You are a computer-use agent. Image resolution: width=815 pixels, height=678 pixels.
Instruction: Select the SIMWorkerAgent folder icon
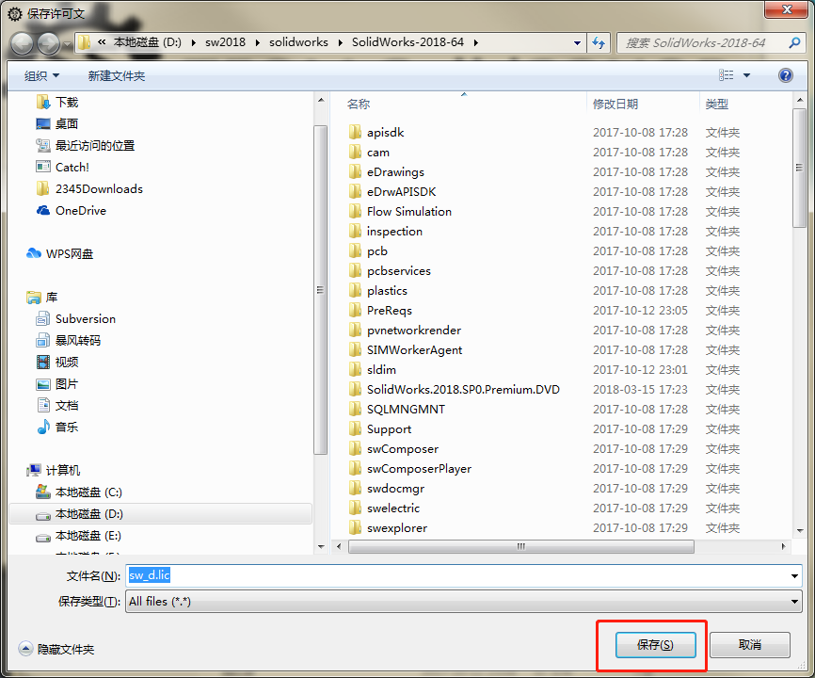coord(355,349)
